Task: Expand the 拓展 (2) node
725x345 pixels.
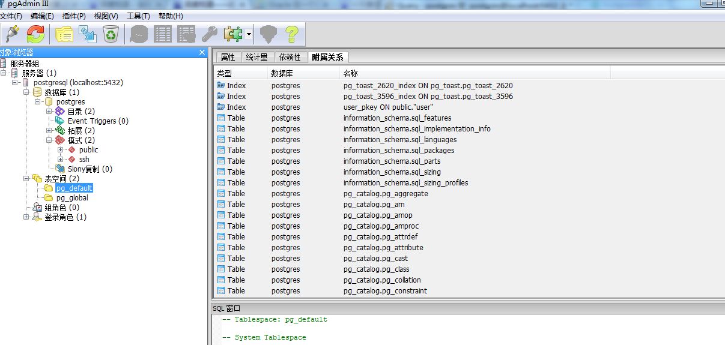Action: pos(49,131)
